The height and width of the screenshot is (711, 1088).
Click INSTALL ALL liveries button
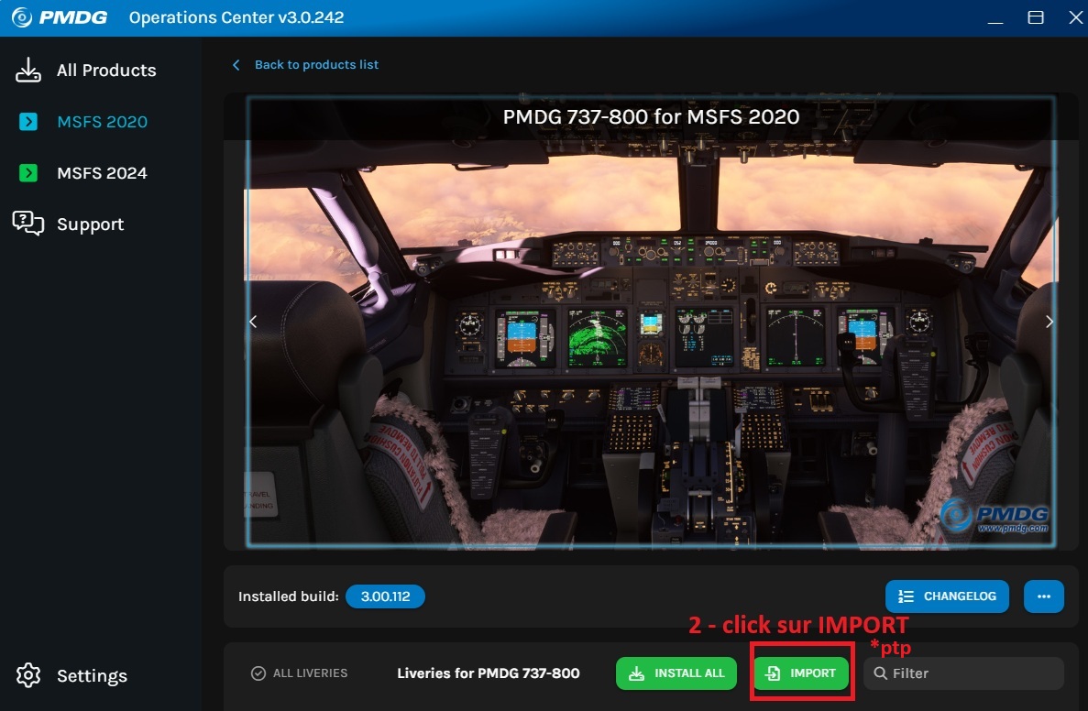click(x=676, y=673)
